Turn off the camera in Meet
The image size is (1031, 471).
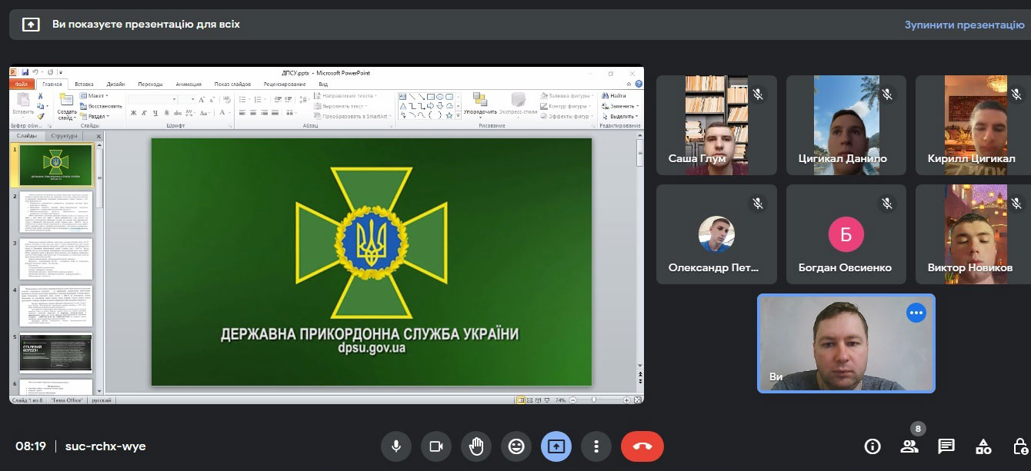(436, 446)
